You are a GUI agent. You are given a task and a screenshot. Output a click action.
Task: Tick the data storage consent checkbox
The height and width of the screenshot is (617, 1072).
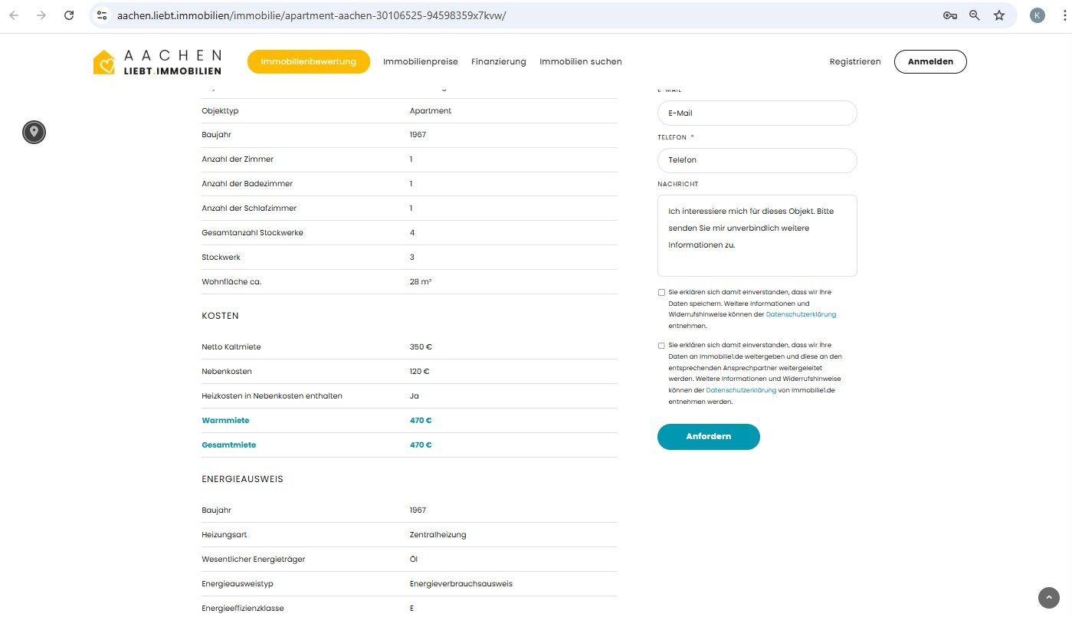(661, 292)
